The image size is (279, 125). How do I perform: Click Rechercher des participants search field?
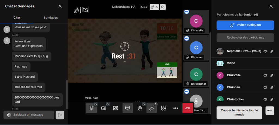pos(245,38)
